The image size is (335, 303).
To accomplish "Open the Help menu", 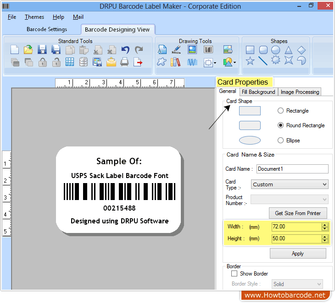I will 58,17.
